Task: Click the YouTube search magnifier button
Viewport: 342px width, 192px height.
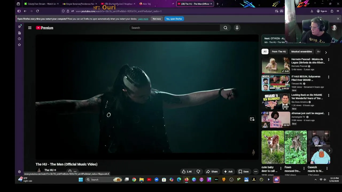Action: (226, 28)
